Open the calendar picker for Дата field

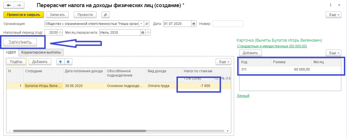point(194,24)
